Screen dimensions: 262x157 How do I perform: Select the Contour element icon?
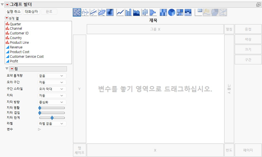click(110, 12)
